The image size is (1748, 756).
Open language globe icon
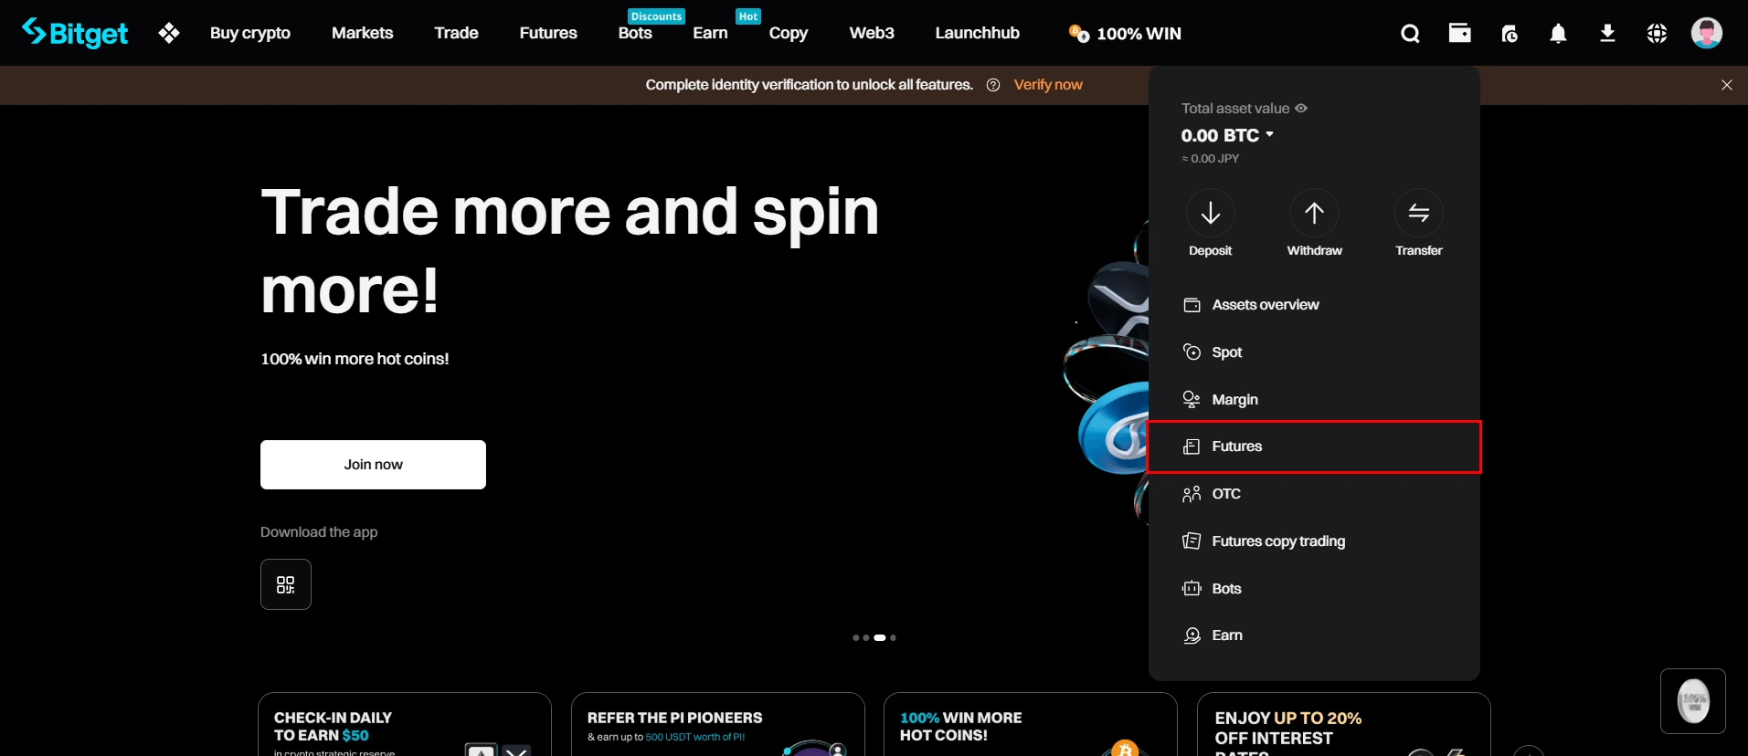[x=1657, y=34]
